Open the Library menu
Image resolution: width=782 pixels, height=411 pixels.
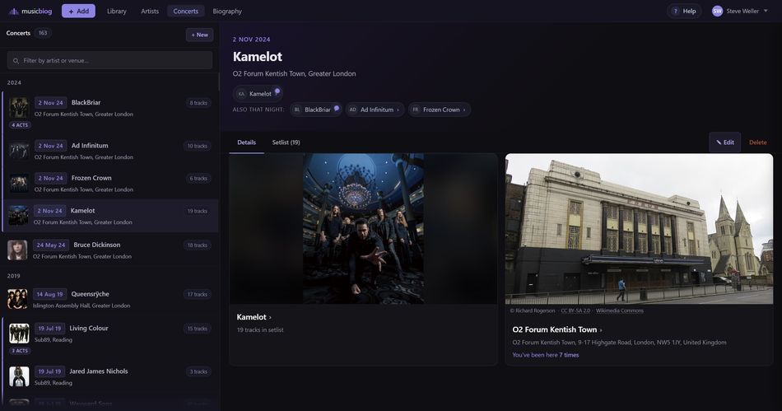117,11
